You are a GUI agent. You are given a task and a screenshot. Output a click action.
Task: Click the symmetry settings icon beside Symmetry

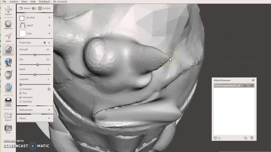49,89
